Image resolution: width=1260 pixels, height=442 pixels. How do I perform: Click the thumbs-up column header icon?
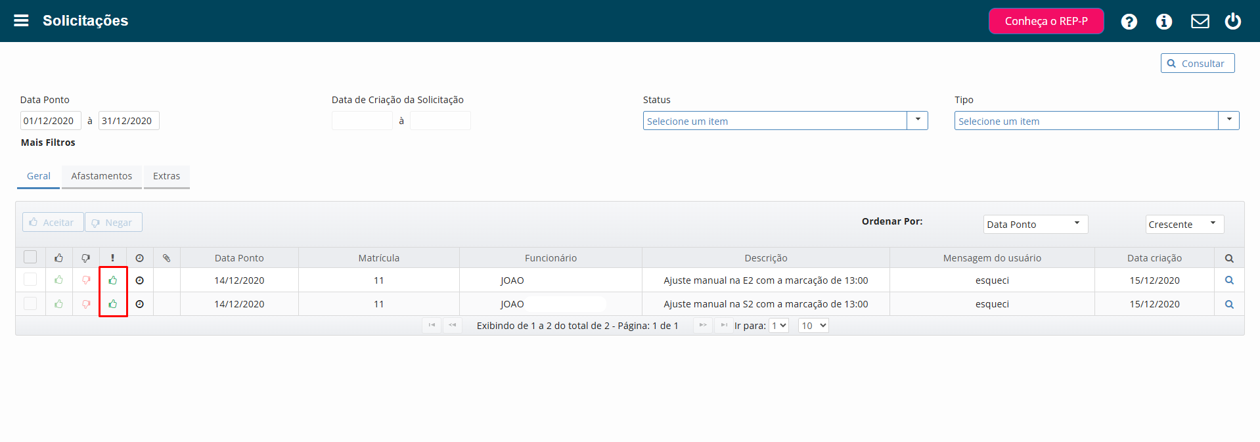tap(59, 258)
